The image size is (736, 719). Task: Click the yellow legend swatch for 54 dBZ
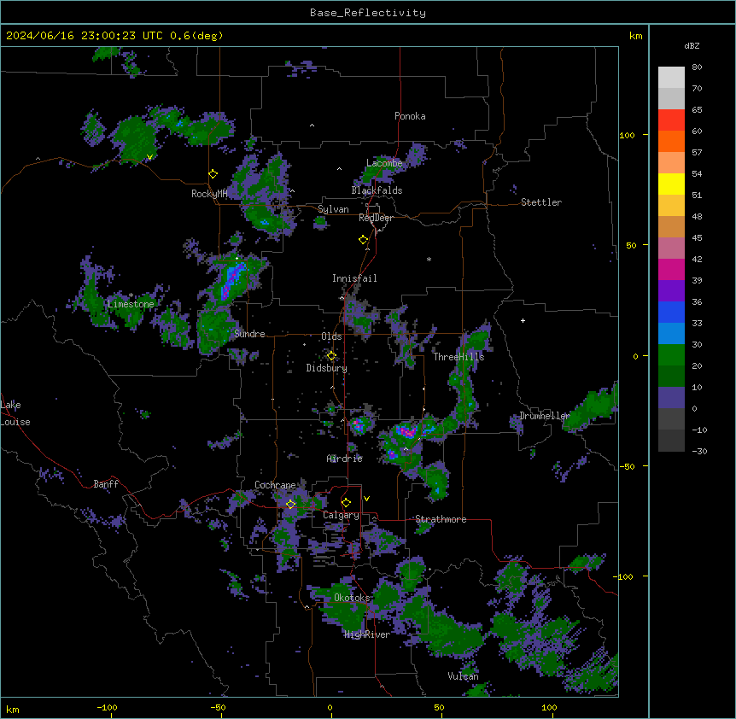(x=671, y=184)
